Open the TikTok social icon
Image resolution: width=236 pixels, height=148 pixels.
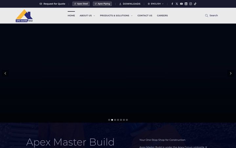(x=195, y=4)
